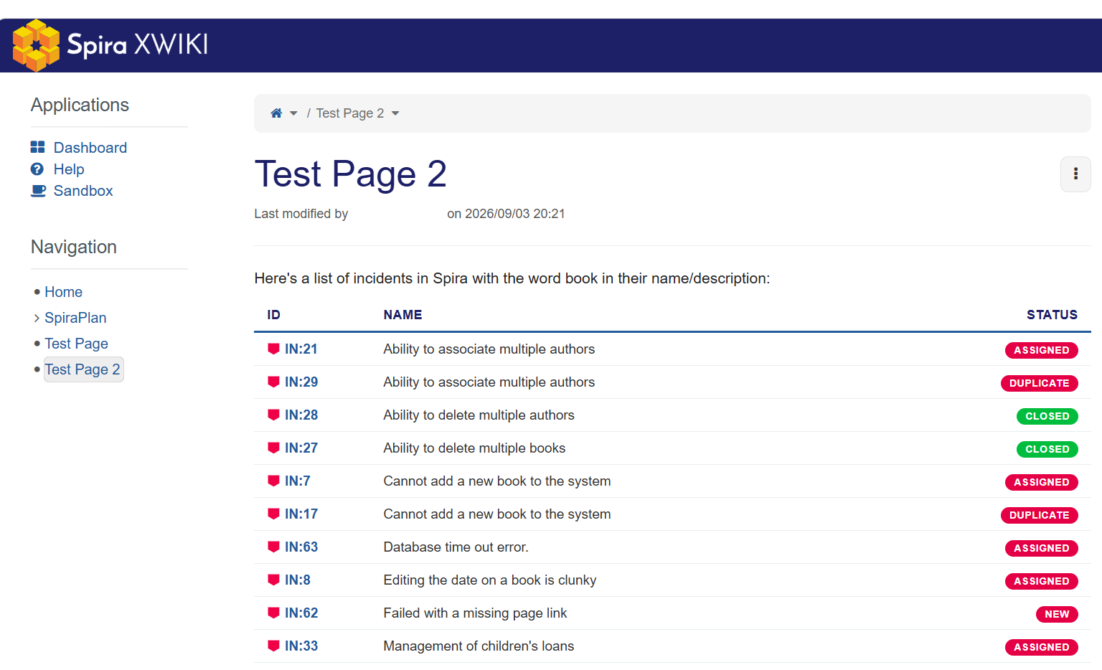The height and width of the screenshot is (670, 1102).
Task: Click the NEW badge for IN:62
Action: coord(1057,614)
